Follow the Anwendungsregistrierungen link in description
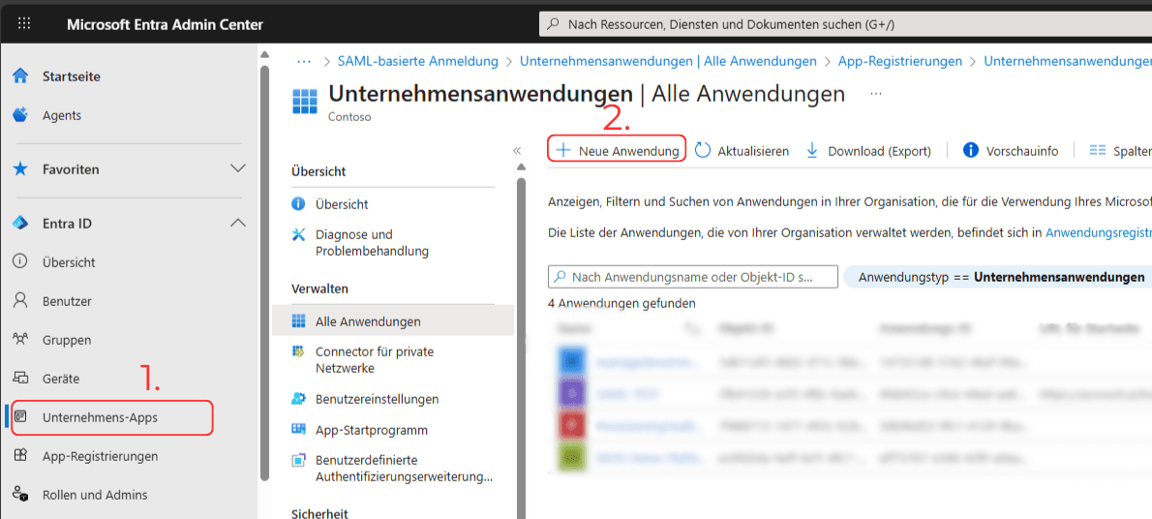The width and height of the screenshot is (1152, 519). 1099,232
